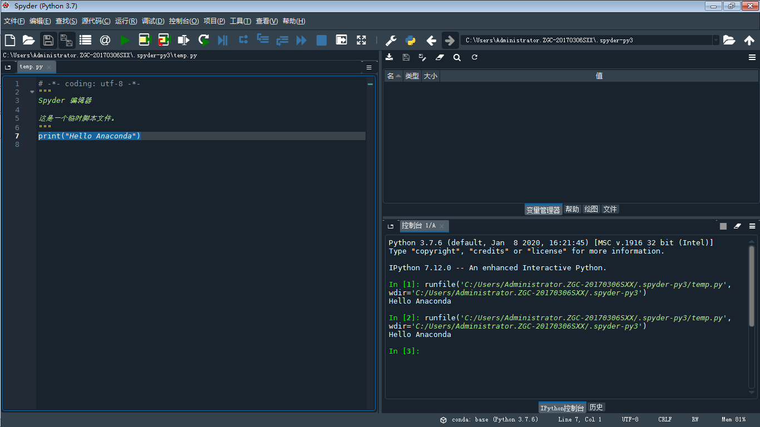Expand working directory path dropdown arrow
This screenshot has width=760, height=427.
click(x=715, y=40)
